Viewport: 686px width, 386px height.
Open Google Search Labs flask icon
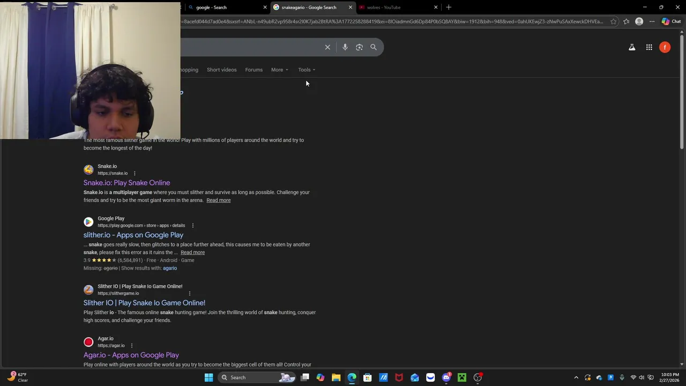click(632, 47)
